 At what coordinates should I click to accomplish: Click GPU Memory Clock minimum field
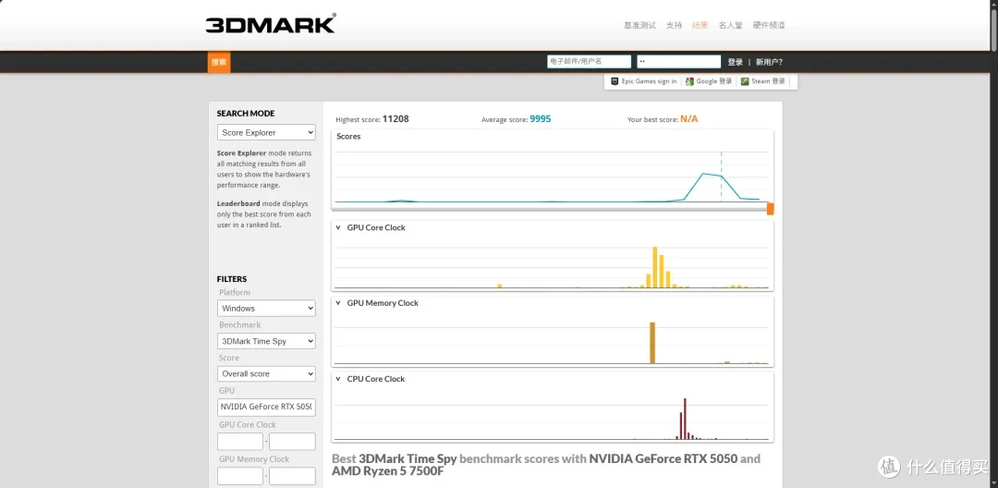tap(240, 476)
